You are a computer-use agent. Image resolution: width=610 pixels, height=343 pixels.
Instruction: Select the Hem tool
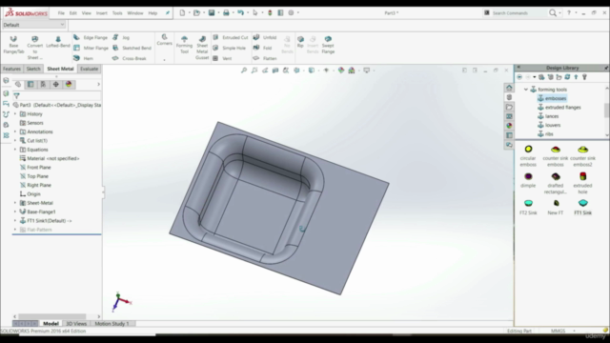[x=83, y=58]
